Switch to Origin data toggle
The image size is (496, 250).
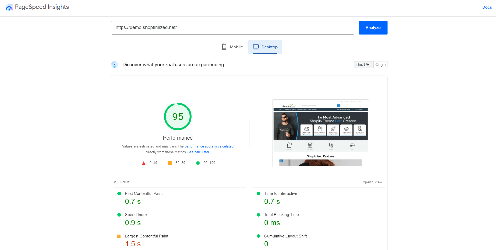coord(380,65)
